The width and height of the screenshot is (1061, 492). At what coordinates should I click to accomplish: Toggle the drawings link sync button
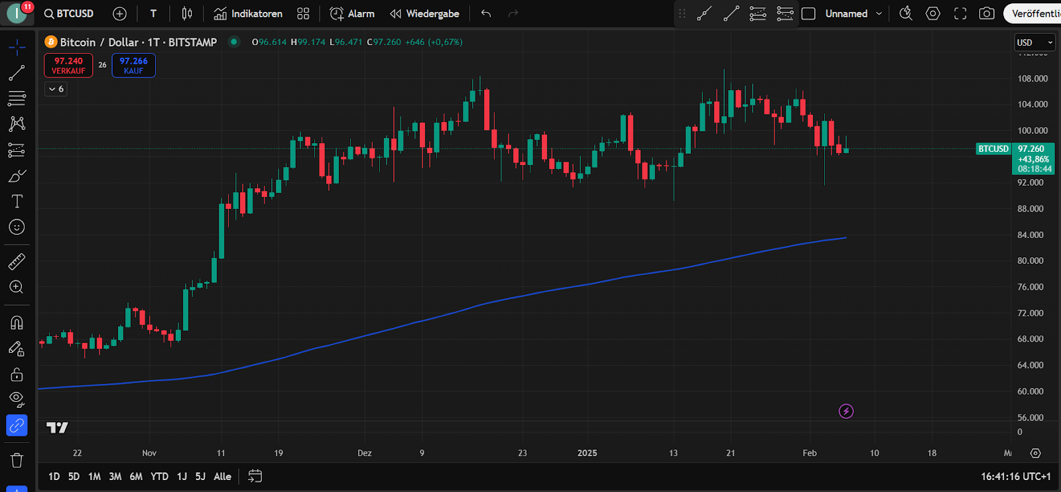tap(17, 426)
